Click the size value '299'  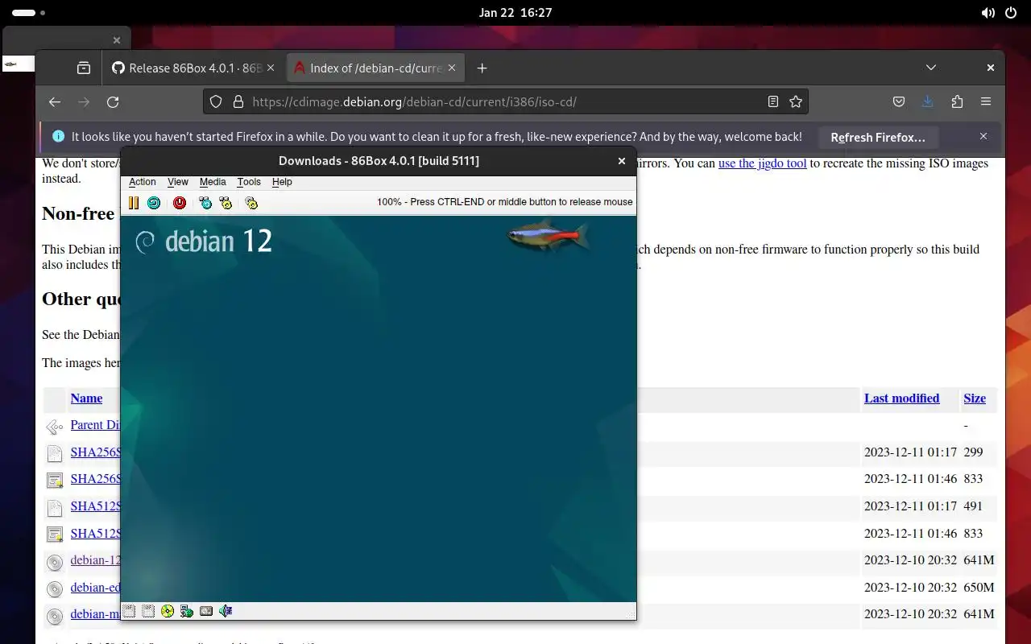click(x=973, y=452)
